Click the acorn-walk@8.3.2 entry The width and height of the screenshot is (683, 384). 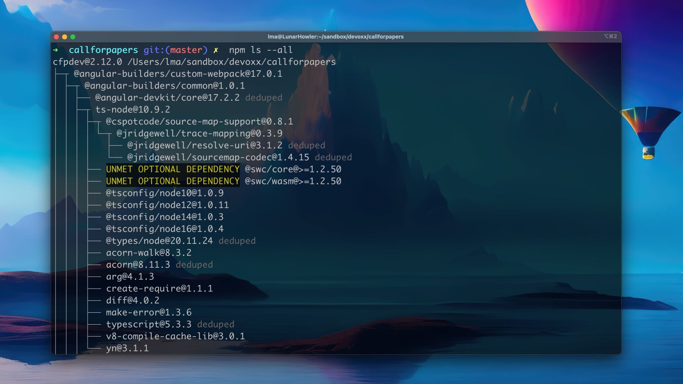tap(149, 253)
